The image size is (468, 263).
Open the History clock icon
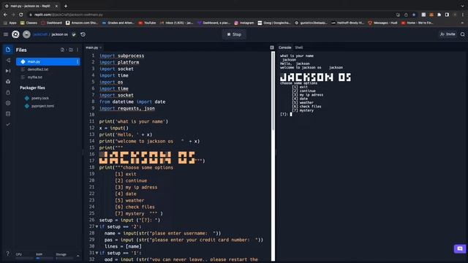tap(83, 34)
